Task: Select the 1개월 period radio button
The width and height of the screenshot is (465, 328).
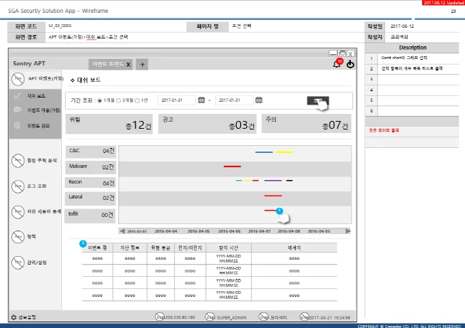Action: (x=99, y=100)
